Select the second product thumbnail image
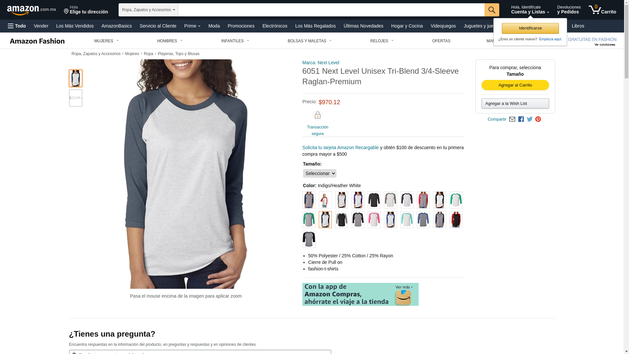 click(x=75, y=98)
